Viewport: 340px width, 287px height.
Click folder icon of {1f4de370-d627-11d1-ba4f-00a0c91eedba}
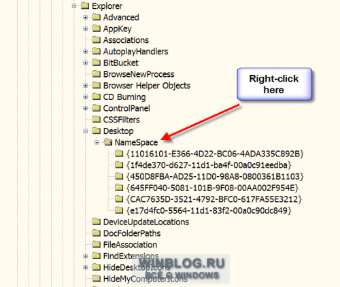(x=119, y=165)
